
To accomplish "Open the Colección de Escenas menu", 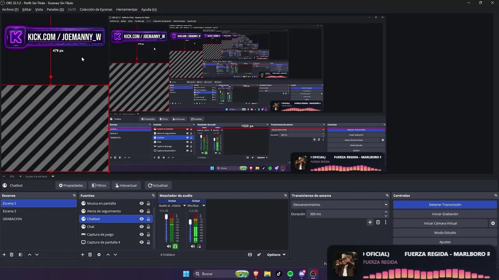I will (96, 9).
